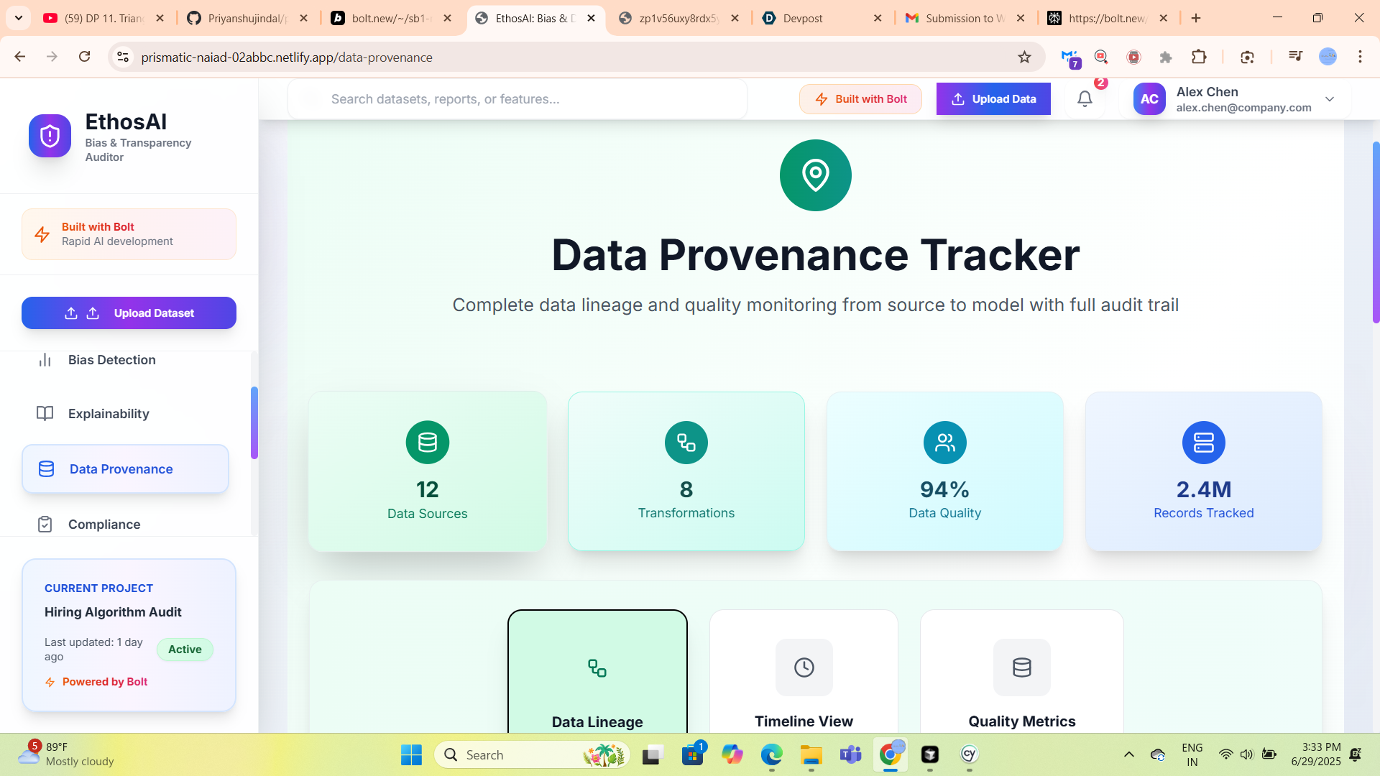Click the Transformations workflow icon
The width and height of the screenshot is (1380, 776).
(686, 443)
